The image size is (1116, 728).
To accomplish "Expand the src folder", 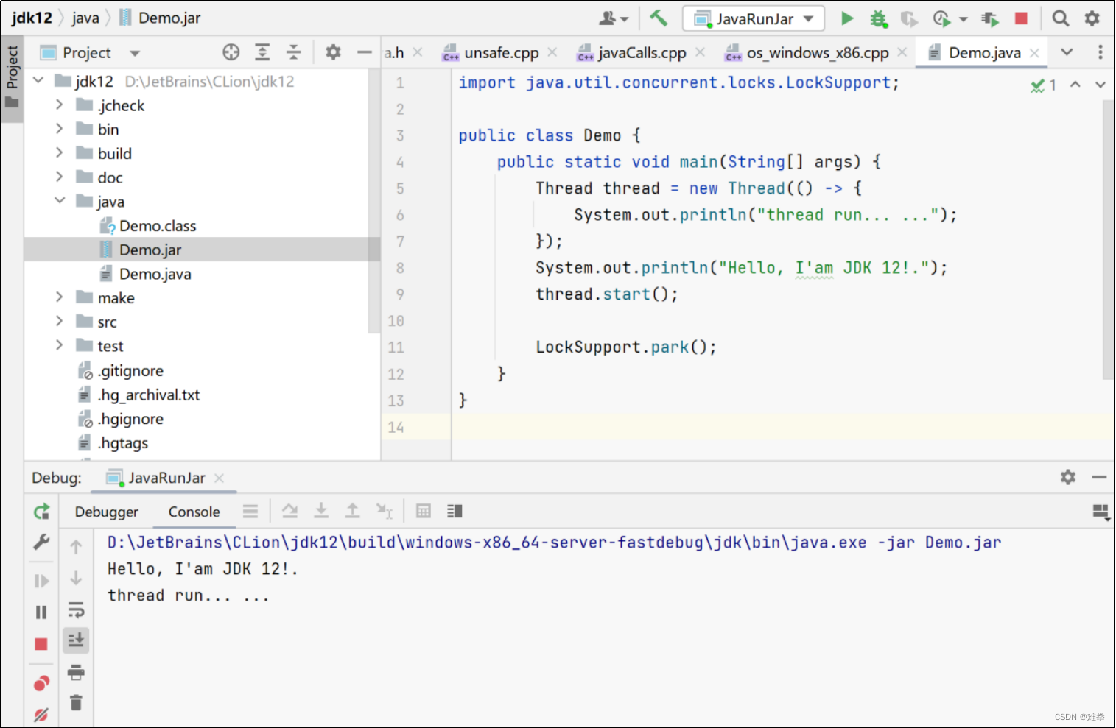I will click(x=60, y=321).
